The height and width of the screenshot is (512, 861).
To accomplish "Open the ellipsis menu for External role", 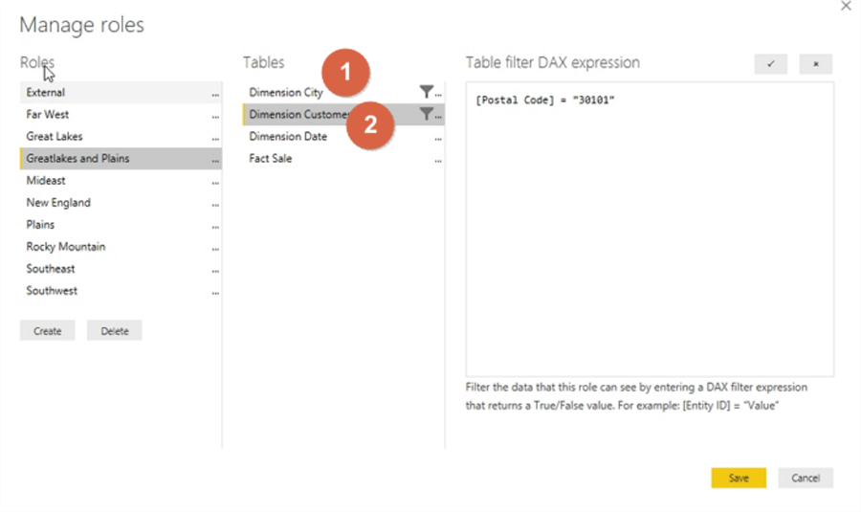I will point(215,94).
